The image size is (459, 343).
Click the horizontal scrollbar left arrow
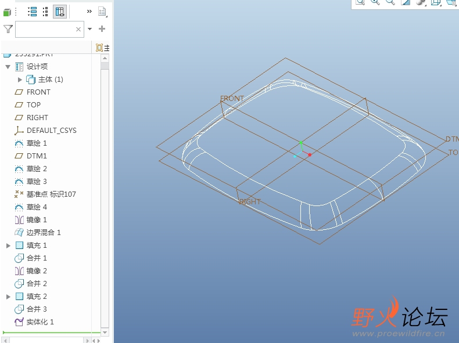[x=6, y=340]
